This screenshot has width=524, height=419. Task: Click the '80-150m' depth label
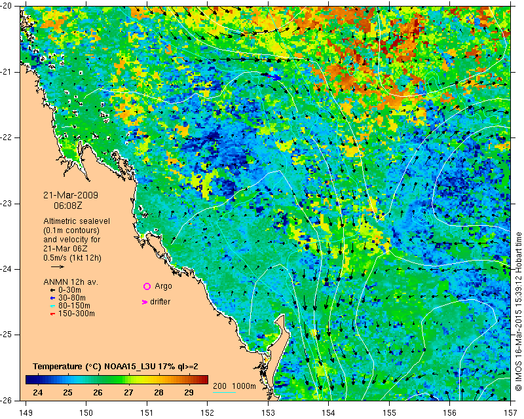tap(74, 306)
